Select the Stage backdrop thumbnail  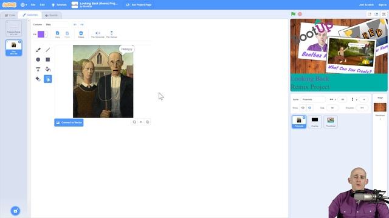380,108
